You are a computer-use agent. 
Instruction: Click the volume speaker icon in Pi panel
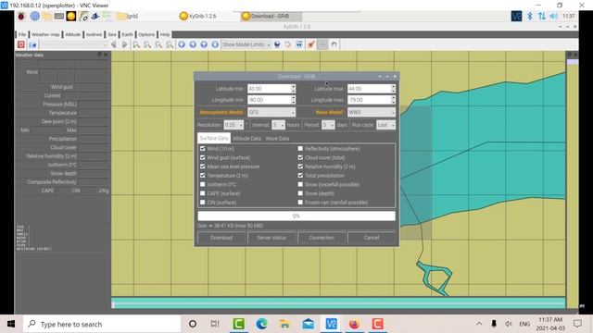click(x=554, y=16)
